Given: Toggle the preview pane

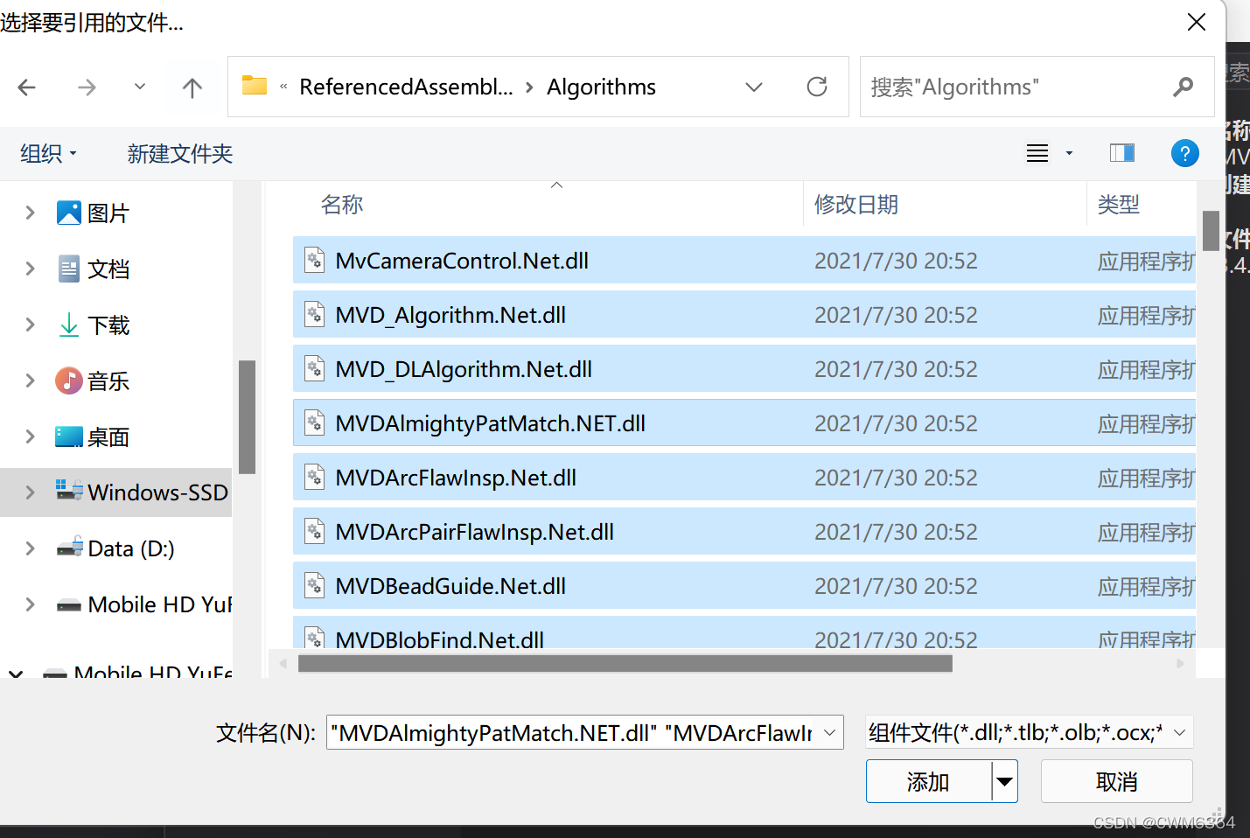Looking at the screenshot, I should (x=1122, y=154).
